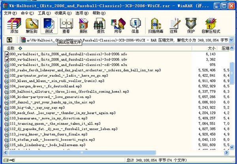Select 112_dj_papaoke fussball_ist_unser_leben mp3
This screenshot has height=164, width=237.
tap(64, 129)
